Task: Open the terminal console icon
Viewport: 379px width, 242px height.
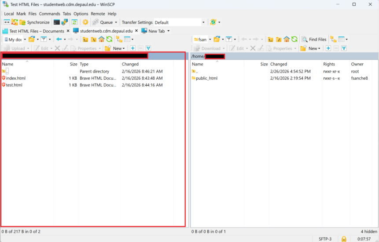Action: 57,22
